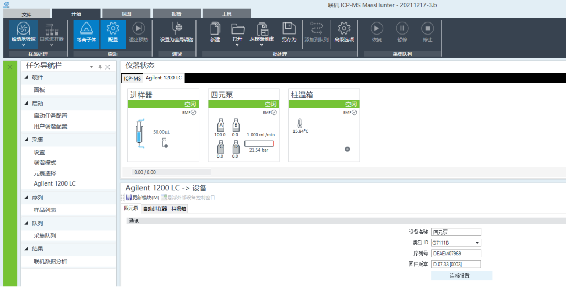566x287 pixels.
Task: Click the autosampler icon (自动进样器)
Action: coord(51,29)
